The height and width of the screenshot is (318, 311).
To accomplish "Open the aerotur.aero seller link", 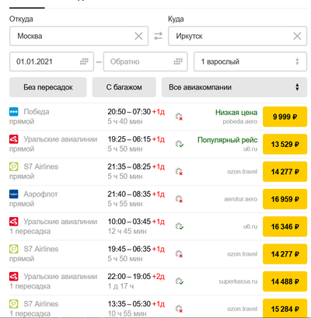I will [x=241, y=199].
